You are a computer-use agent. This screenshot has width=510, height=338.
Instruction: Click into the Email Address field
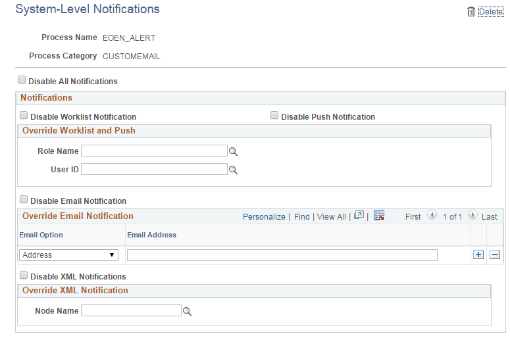coord(282,255)
